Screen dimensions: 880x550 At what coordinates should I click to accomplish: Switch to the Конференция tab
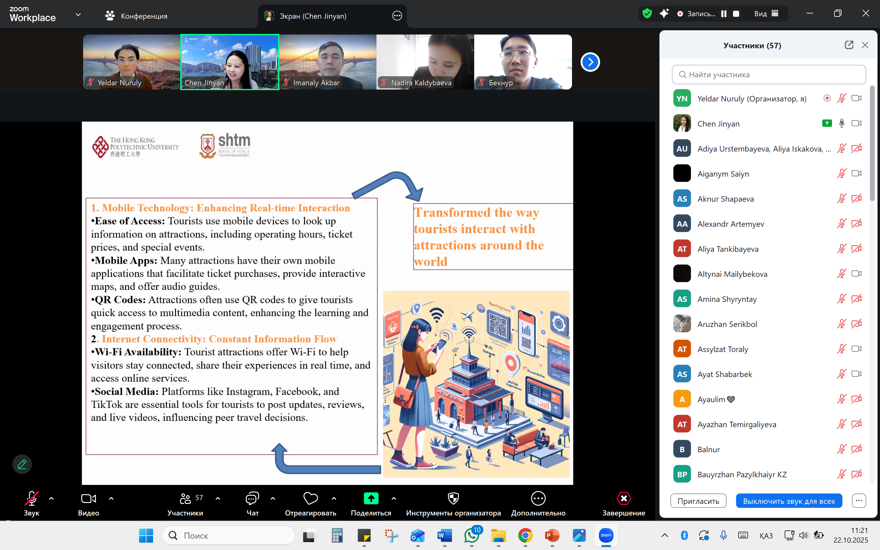click(x=136, y=16)
